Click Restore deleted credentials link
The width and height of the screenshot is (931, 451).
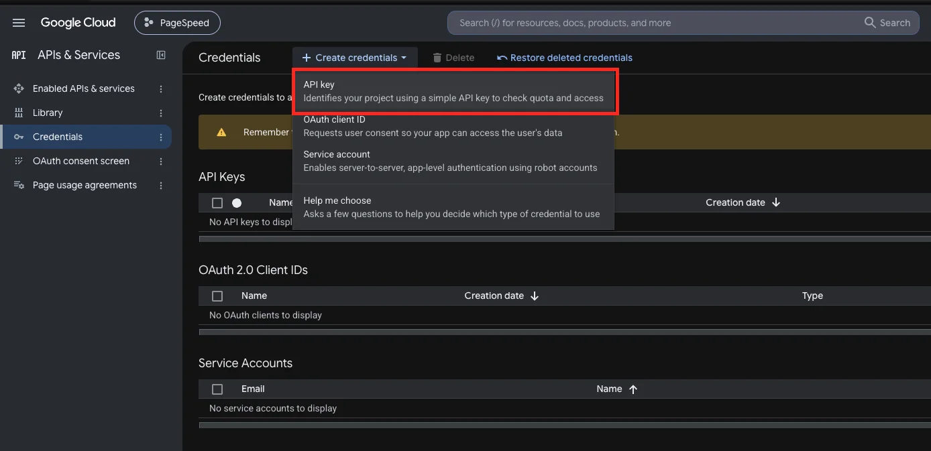pyautogui.click(x=565, y=58)
